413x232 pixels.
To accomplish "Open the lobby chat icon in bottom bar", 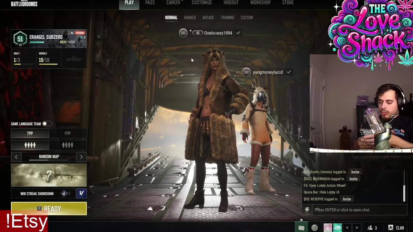I will point(301,228).
